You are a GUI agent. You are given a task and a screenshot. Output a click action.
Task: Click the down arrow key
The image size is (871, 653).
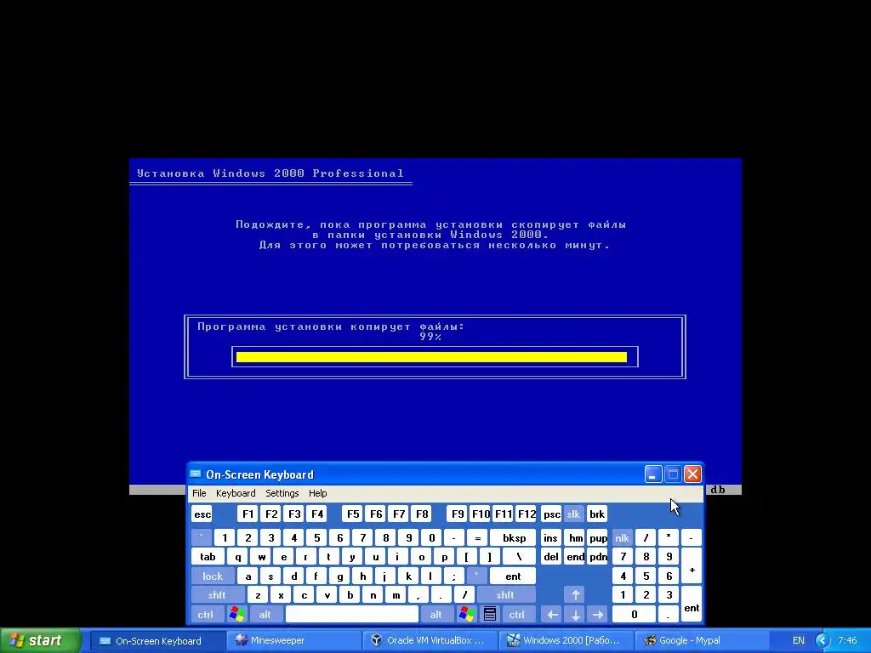coord(576,614)
